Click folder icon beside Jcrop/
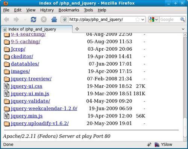The height and width of the screenshot is (149, 188). point(7,49)
